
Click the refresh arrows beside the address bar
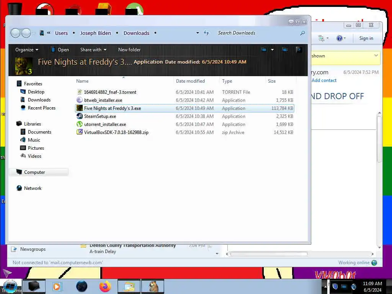pos(206,33)
